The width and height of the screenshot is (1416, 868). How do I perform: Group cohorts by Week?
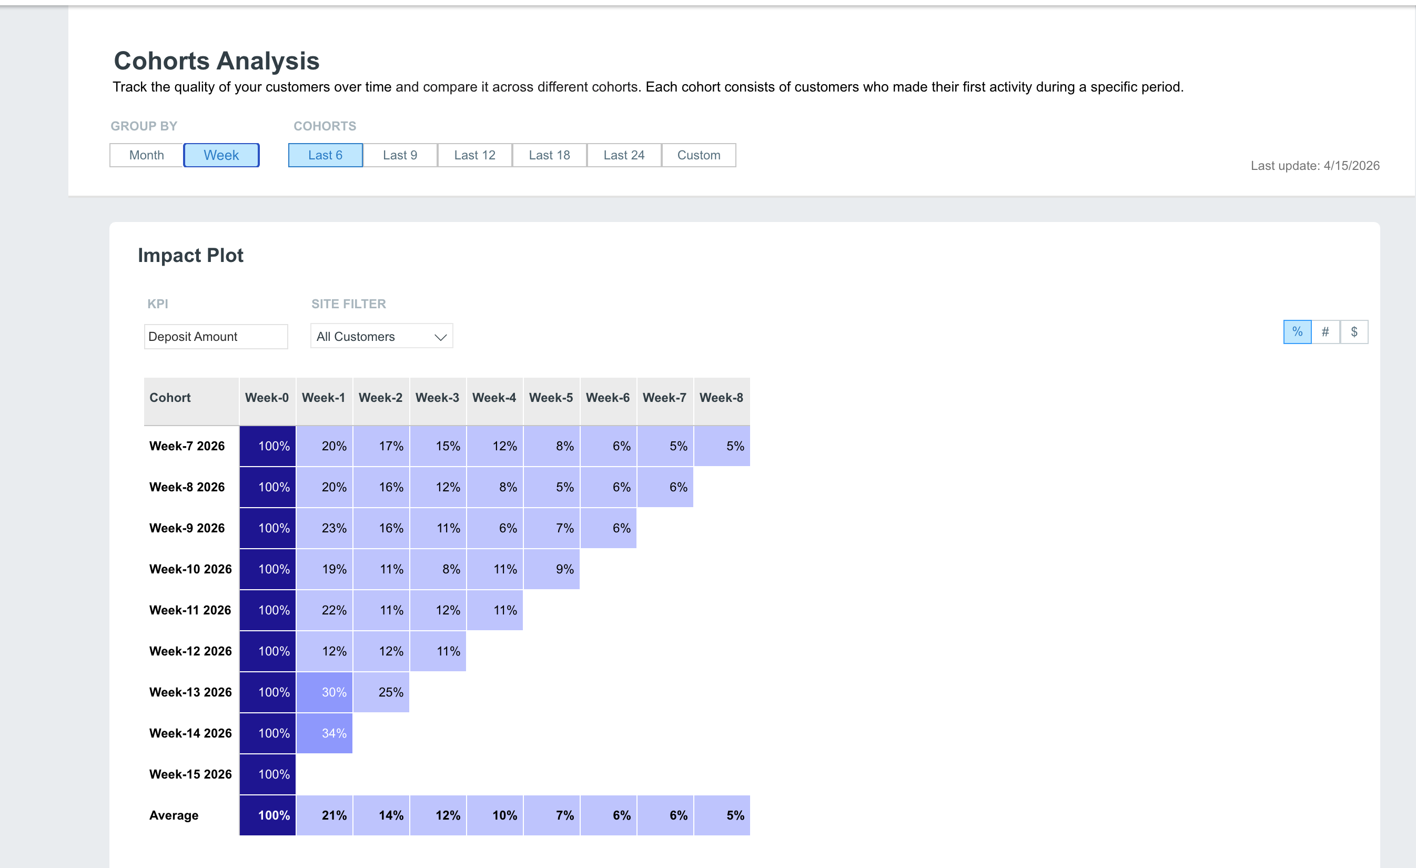pos(221,155)
